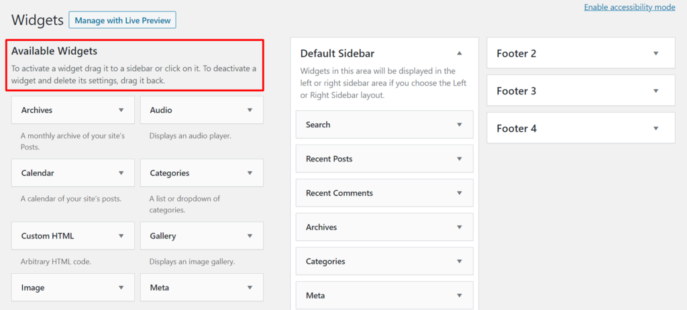
Task: Collapse the Default Sidebar panel
Action: 459,54
